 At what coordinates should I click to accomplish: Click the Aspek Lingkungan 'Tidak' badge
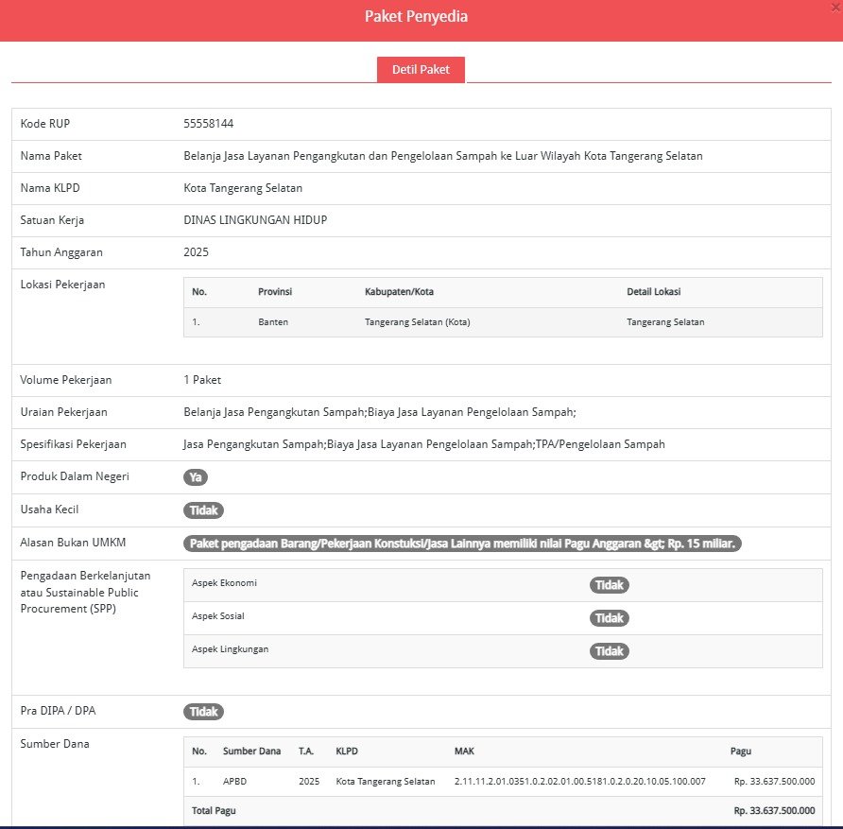click(610, 651)
